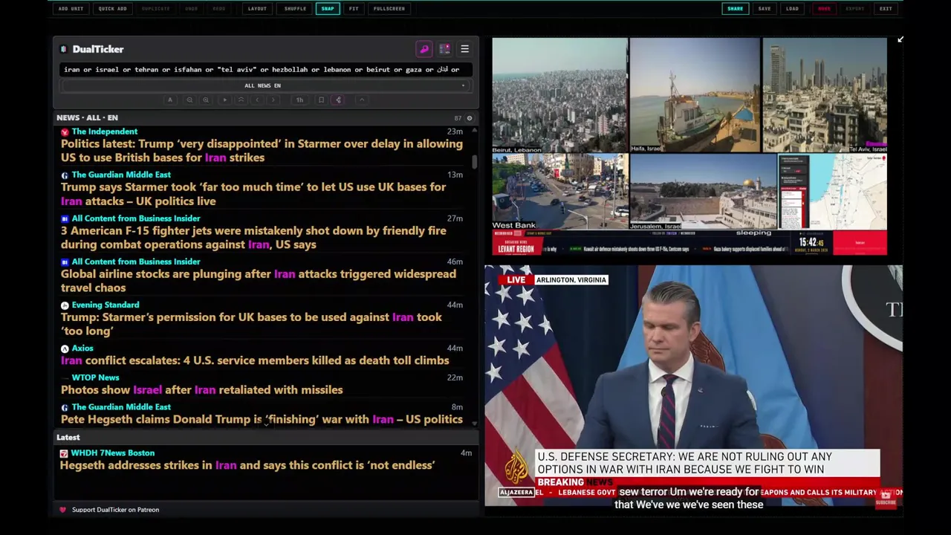Open the layout panels icon beside hamburger menu
The image size is (951, 535).
coord(444,49)
